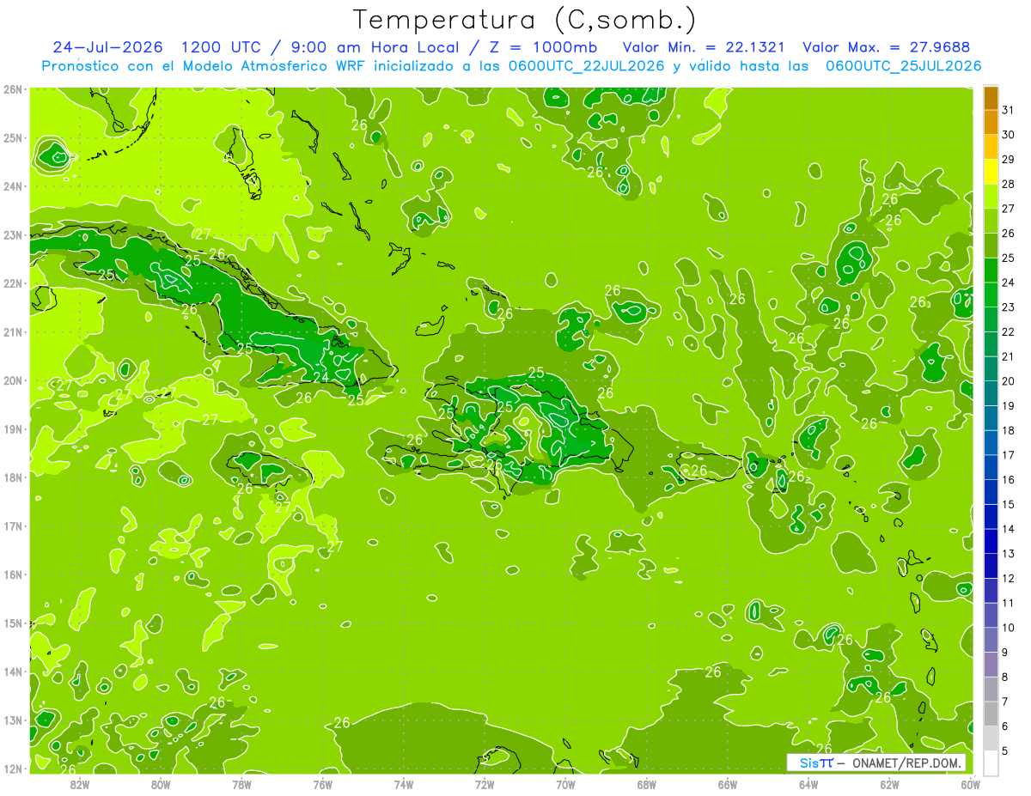The width and height of the screenshot is (1031, 796).
Task: Click the latitude label "24N"
Action: 12,186
